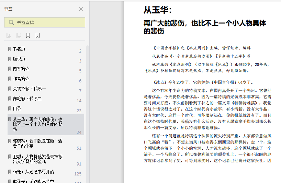This screenshot has width=281, height=183.
Task: Click the bookmark flag icon beside 目录
Action: (x=10, y=108)
